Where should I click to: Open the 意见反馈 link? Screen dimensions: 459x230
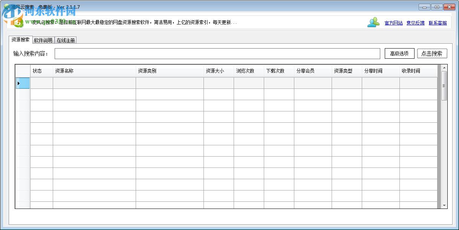pyautogui.click(x=415, y=23)
